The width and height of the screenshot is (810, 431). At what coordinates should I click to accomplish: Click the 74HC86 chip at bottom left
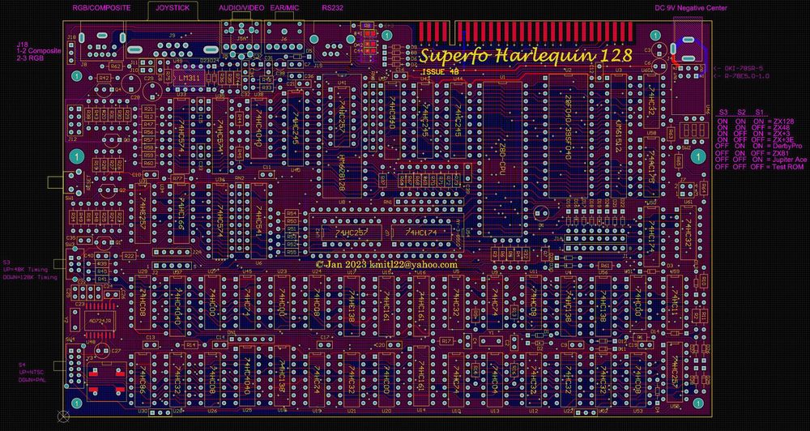143,381
